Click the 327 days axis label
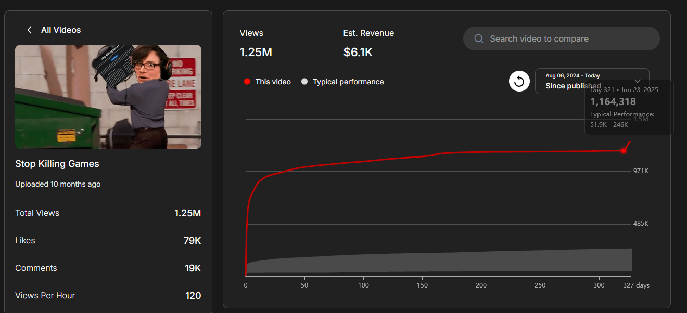Viewport: 687px width, 313px height. click(636, 285)
